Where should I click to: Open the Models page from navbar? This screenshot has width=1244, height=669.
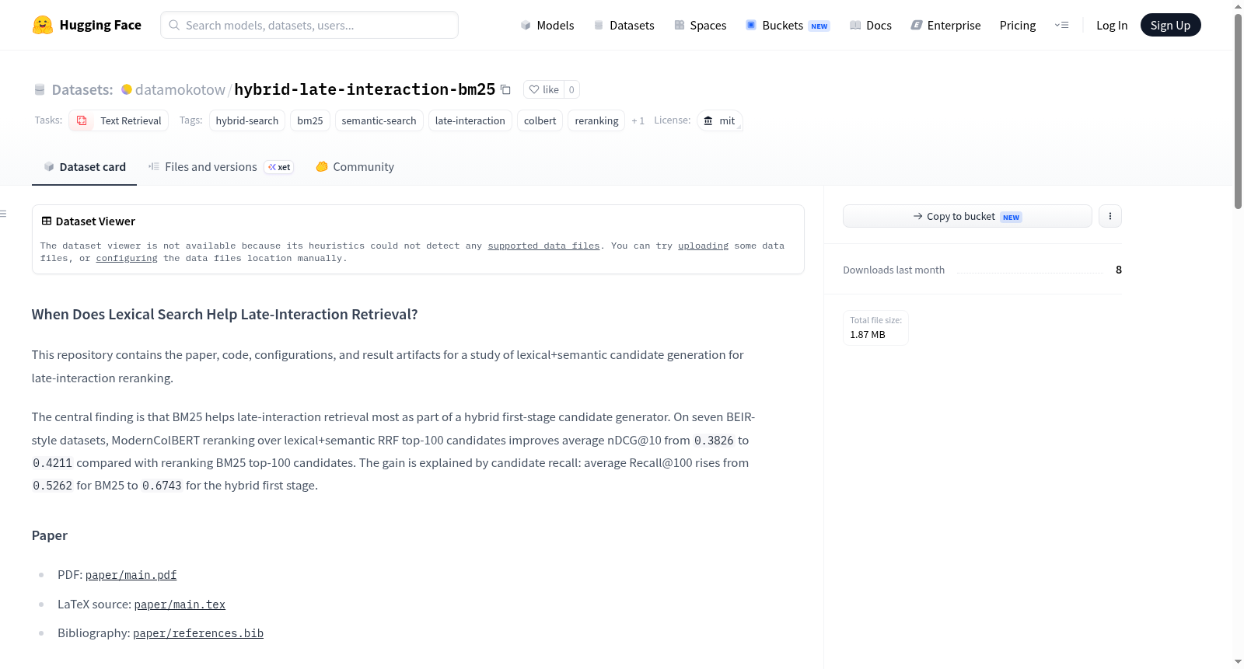click(x=547, y=25)
